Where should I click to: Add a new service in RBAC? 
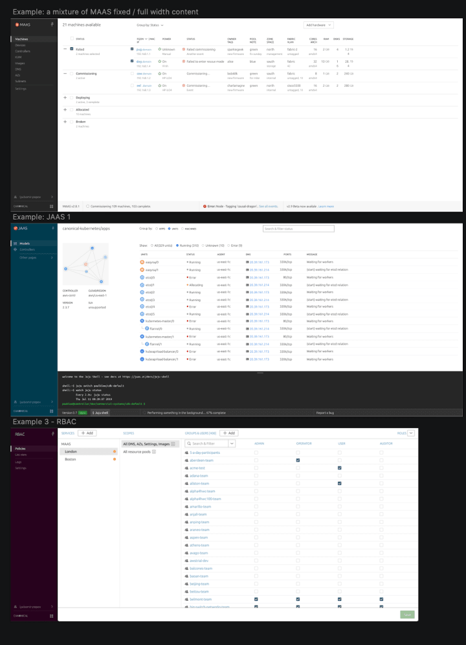pos(87,433)
